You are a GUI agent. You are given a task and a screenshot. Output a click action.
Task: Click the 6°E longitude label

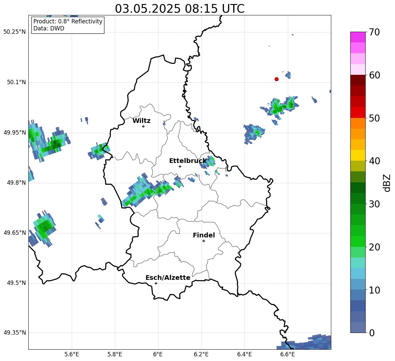point(158,354)
